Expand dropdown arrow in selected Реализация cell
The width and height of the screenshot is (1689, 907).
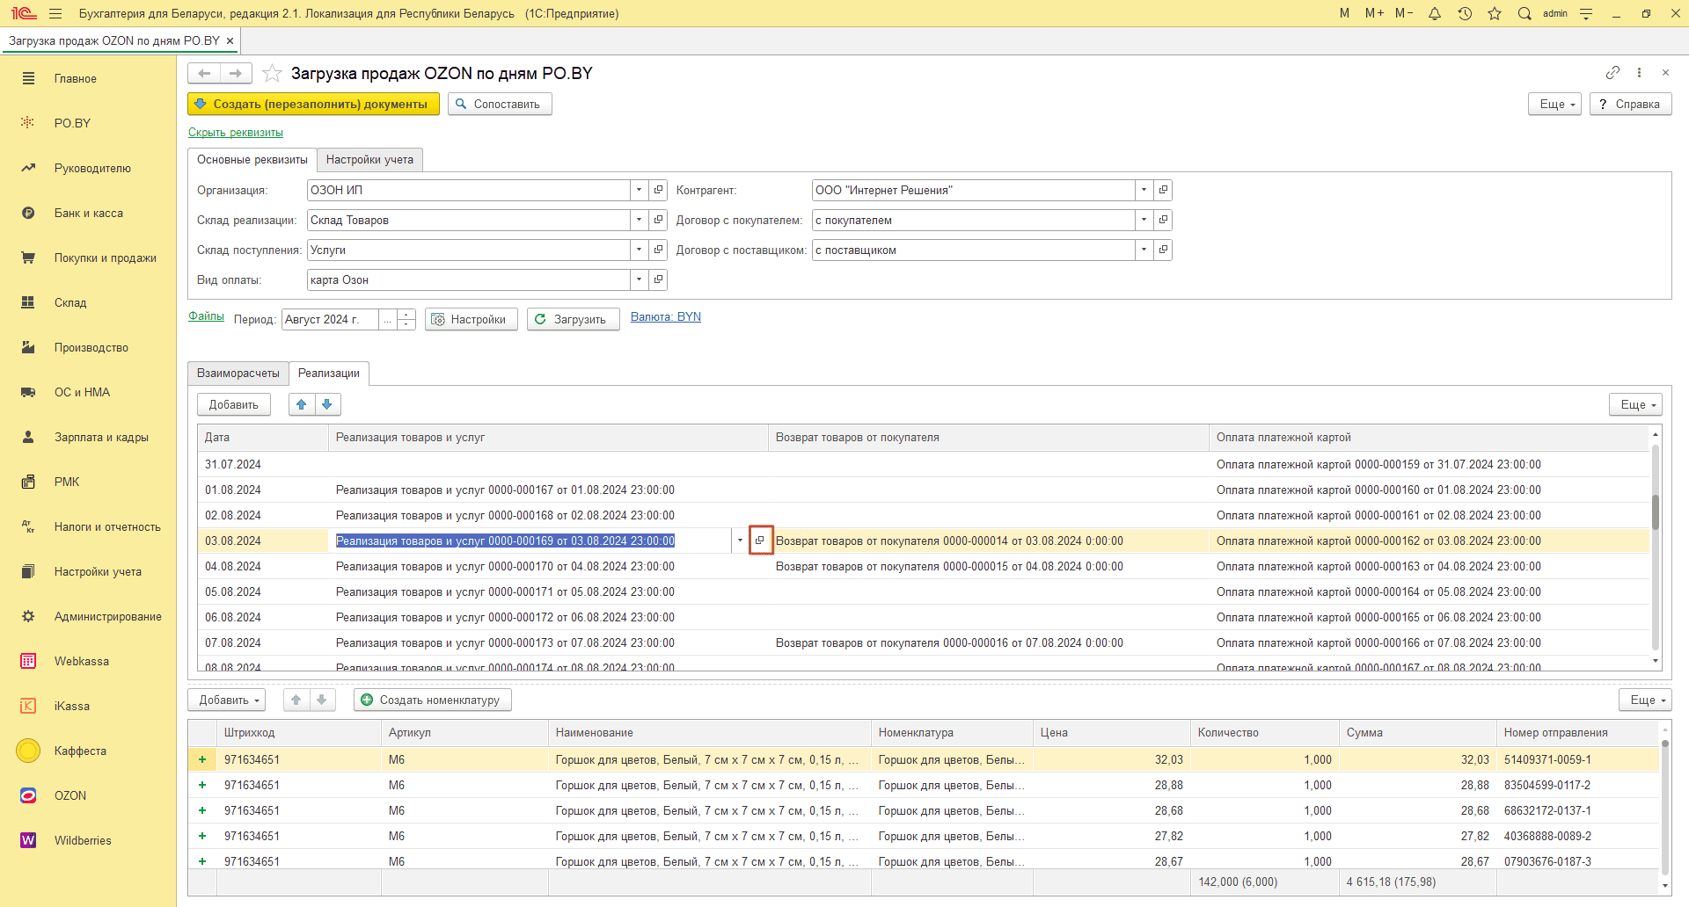pos(740,541)
